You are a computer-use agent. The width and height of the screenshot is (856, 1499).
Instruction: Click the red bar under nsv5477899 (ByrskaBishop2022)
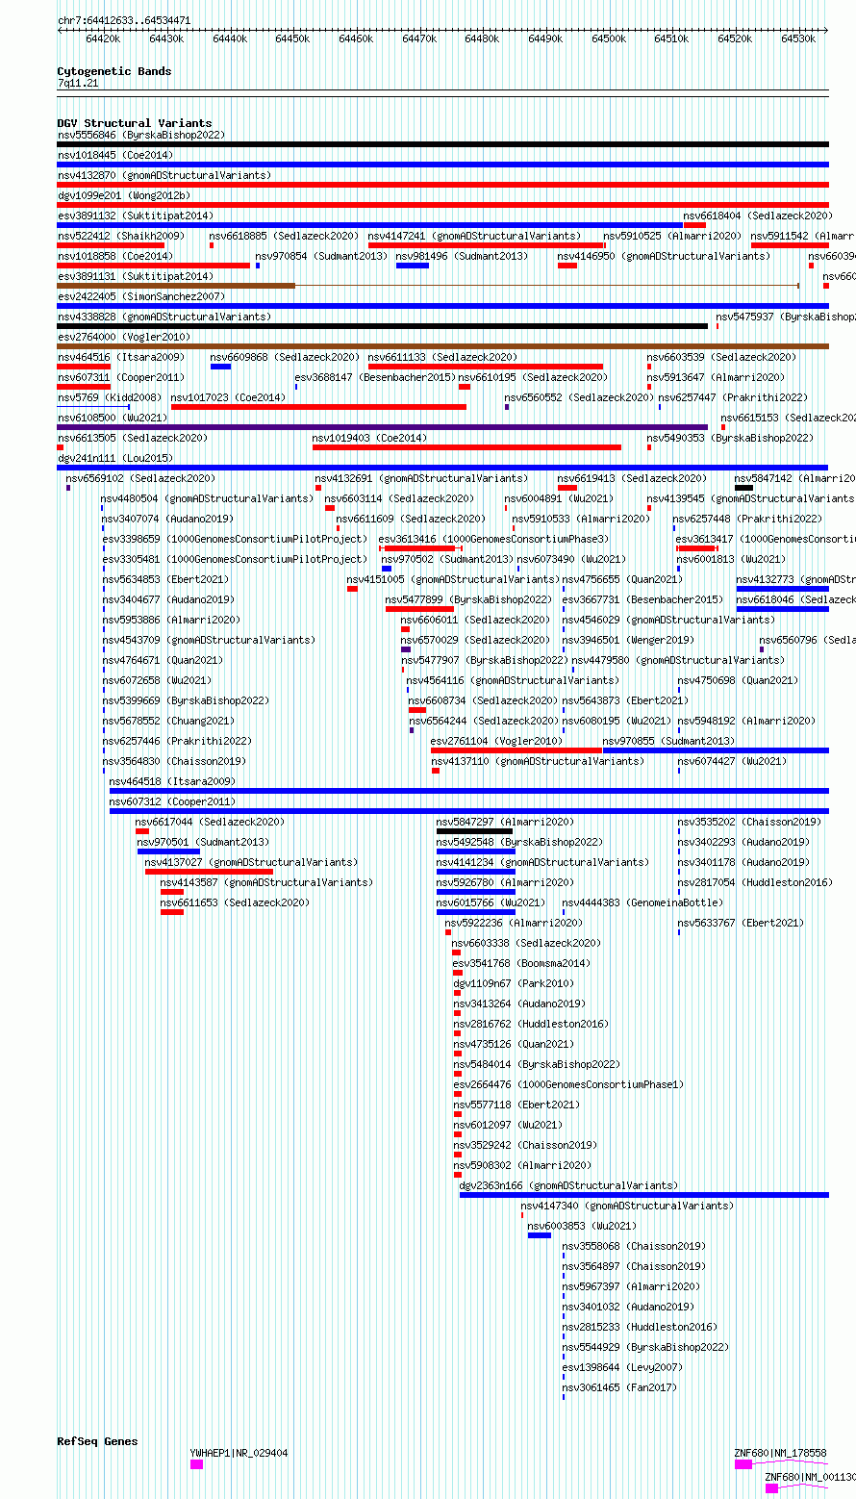tap(419, 609)
